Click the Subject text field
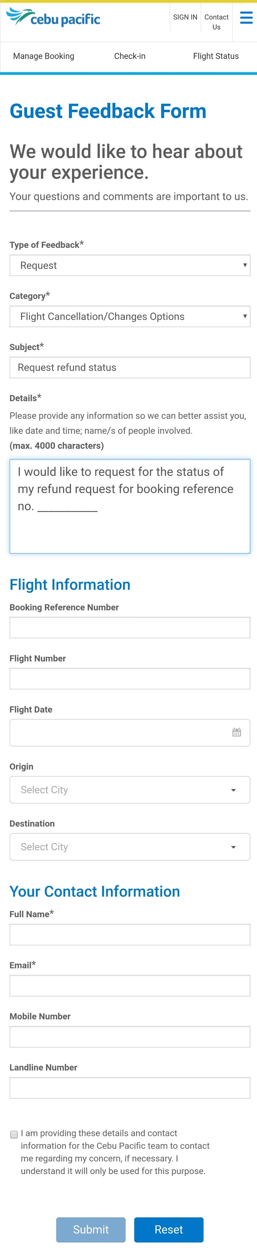 [129, 367]
